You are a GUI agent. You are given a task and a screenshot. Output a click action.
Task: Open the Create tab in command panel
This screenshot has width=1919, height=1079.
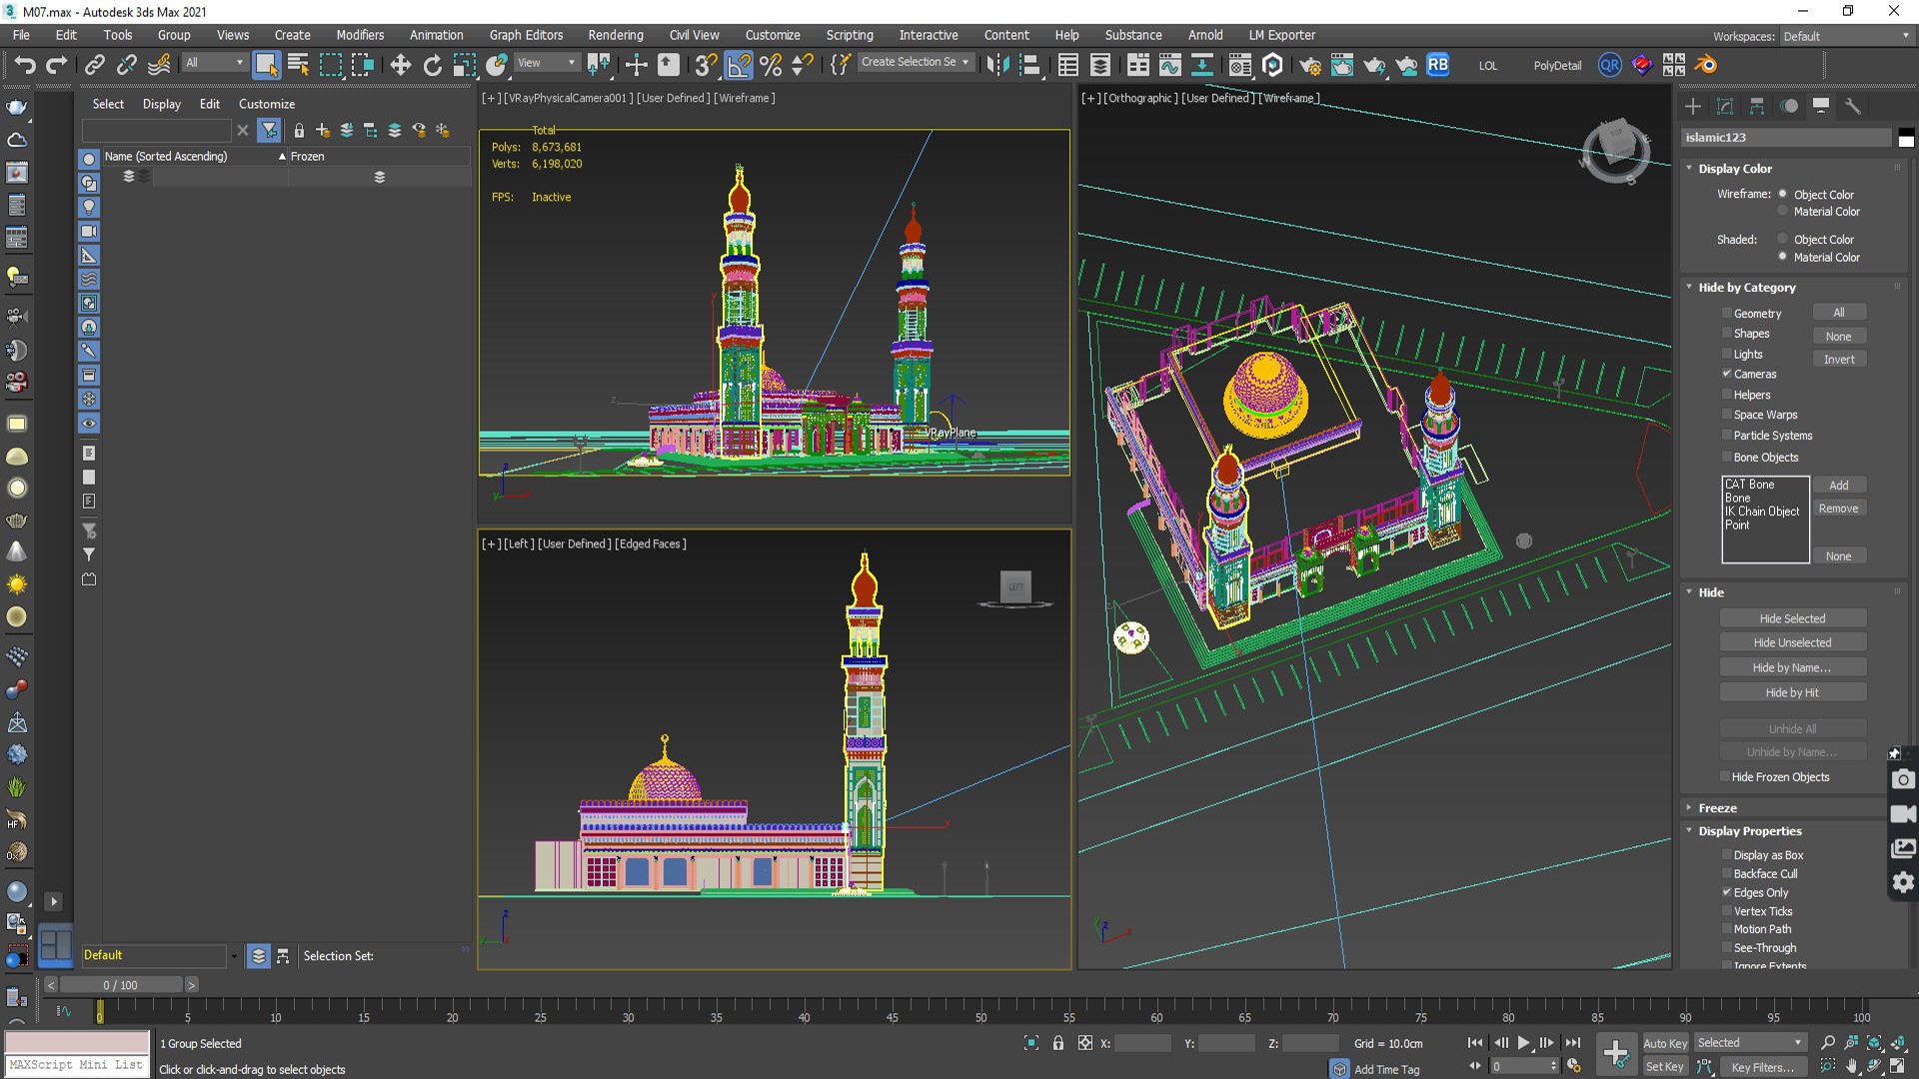tap(1692, 106)
